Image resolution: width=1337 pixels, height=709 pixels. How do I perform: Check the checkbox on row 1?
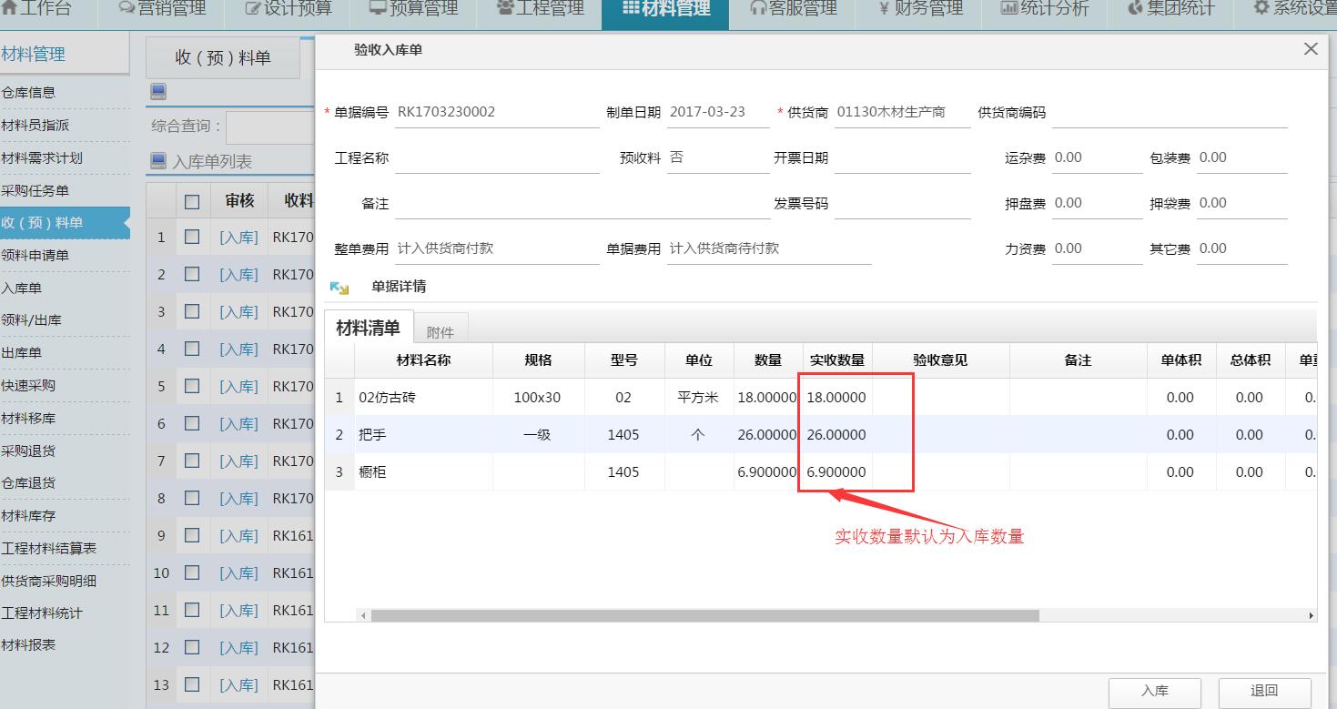point(192,237)
